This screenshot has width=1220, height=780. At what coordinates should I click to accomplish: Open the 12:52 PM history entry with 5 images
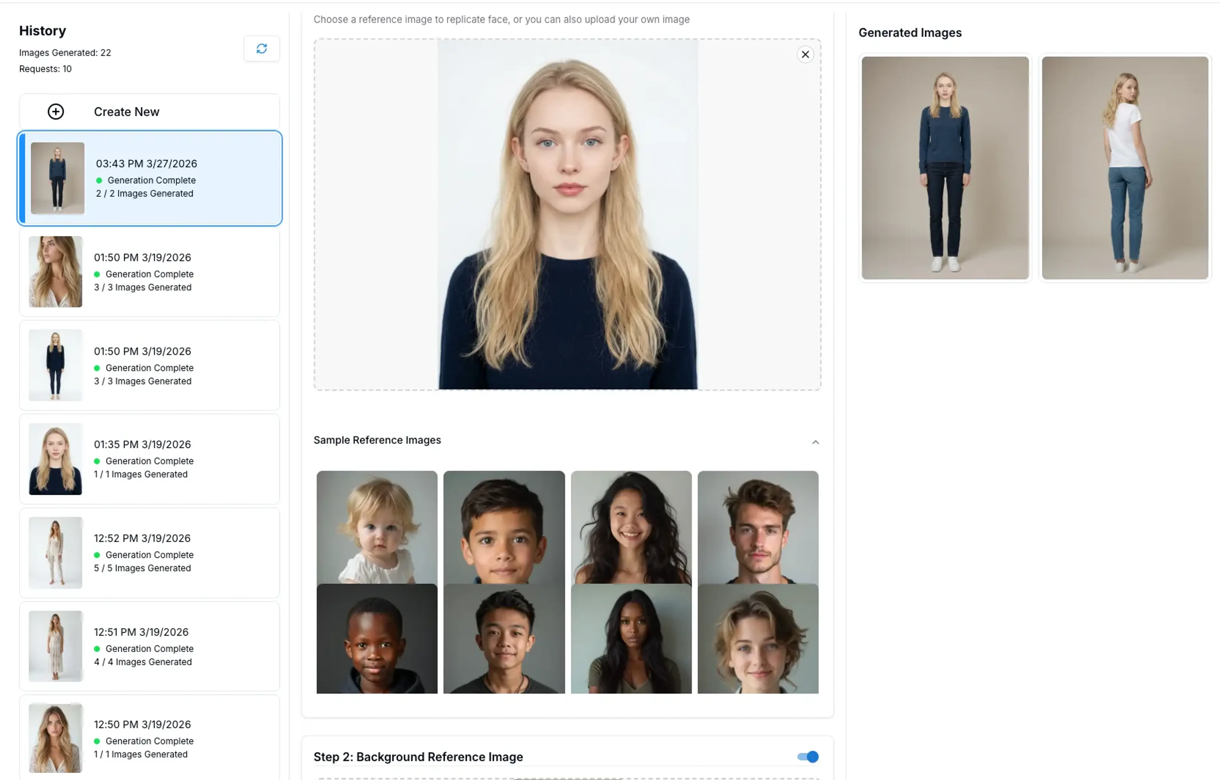[149, 553]
